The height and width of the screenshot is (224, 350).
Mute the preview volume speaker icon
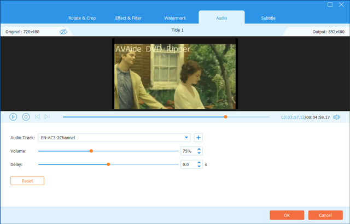336,117
